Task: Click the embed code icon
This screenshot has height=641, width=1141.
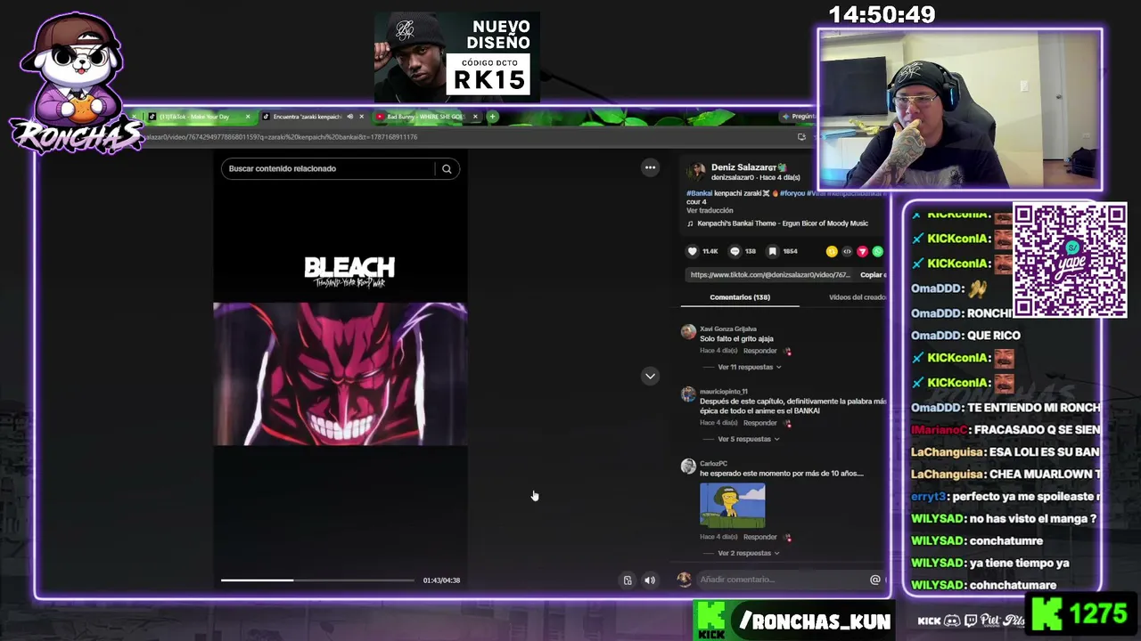Action: (x=847, y=251)
